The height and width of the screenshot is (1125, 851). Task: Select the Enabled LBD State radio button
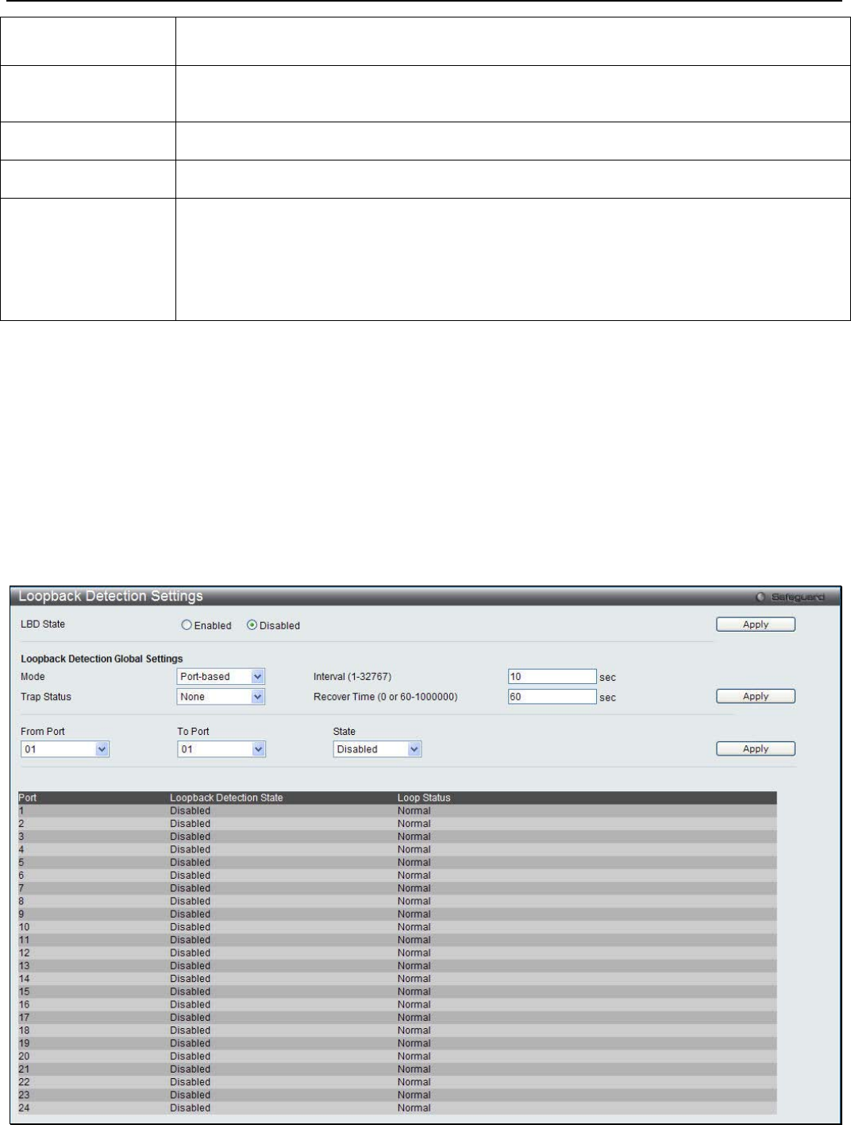coord(187,625)
